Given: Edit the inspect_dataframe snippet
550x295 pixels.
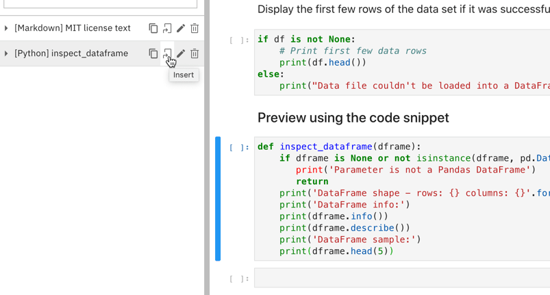Looking at the screenshot, I should point(181,53).
